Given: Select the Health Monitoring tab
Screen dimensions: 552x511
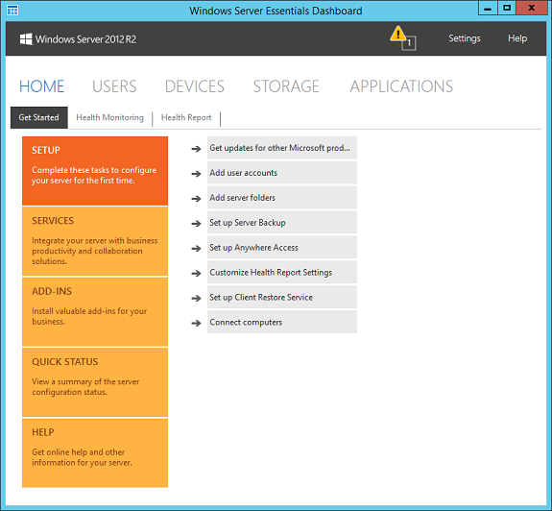Looking at the screenshot, I should (x=109, y=117).
